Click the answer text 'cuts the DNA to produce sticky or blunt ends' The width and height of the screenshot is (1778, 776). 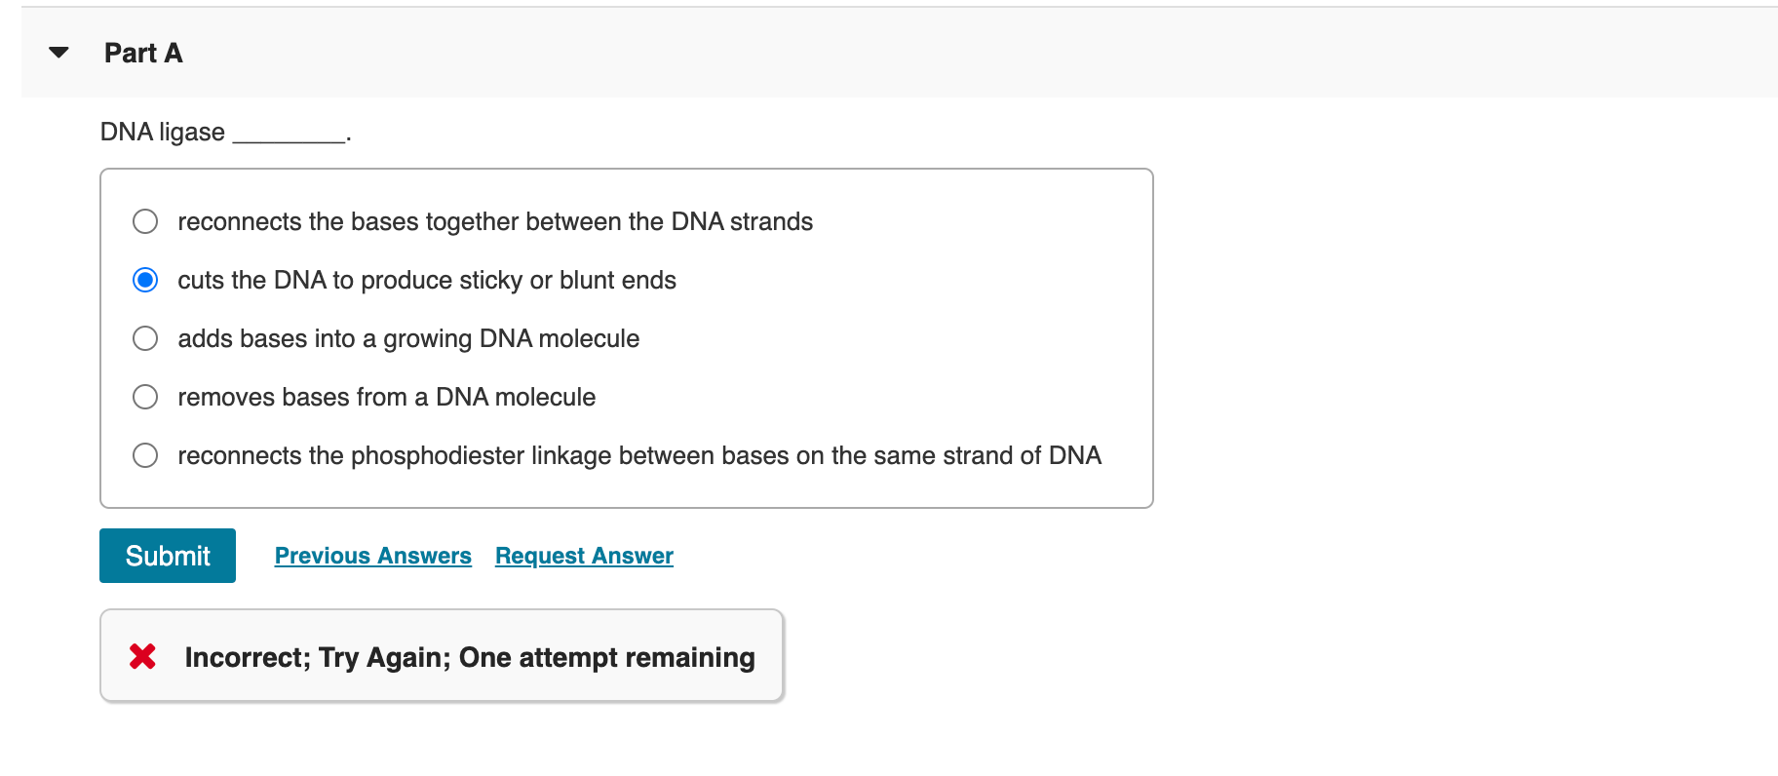click(x=427, y=280)
